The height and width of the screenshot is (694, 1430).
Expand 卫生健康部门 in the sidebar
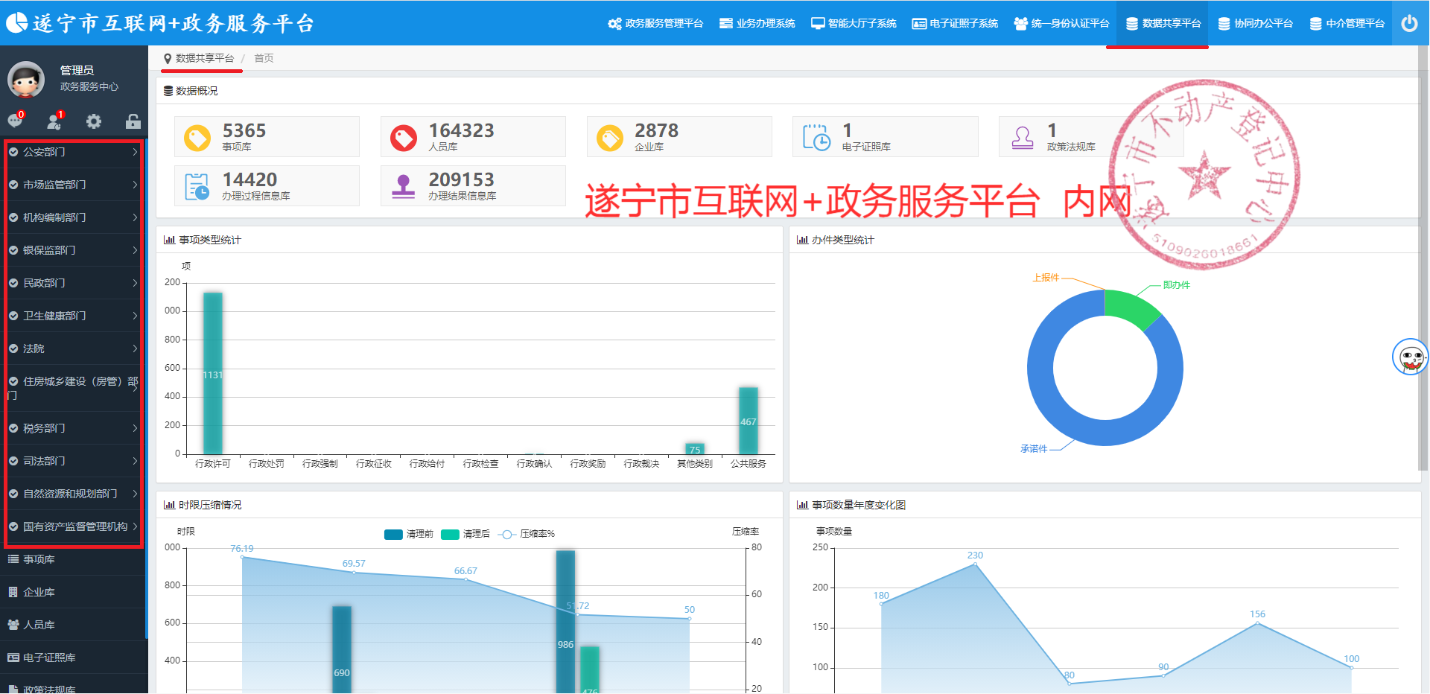(73, 316)
